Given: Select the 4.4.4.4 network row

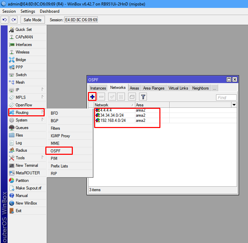Looking at the screenshot, I should [x=162, y=110].
